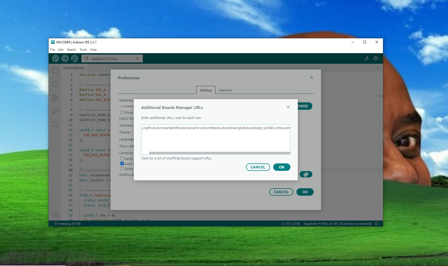Click the indexing progress spinner icon
This screenshot has width=448, height=266.
(x=56, y=224)
